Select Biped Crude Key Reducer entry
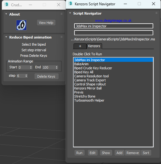161x164 pixels. [x=113, y=68]
